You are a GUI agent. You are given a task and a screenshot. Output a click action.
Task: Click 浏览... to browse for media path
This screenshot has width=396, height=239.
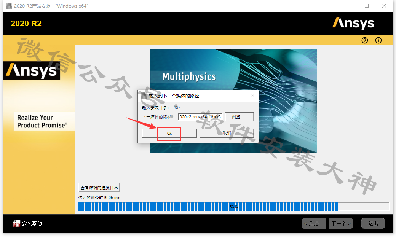(239, 117)
